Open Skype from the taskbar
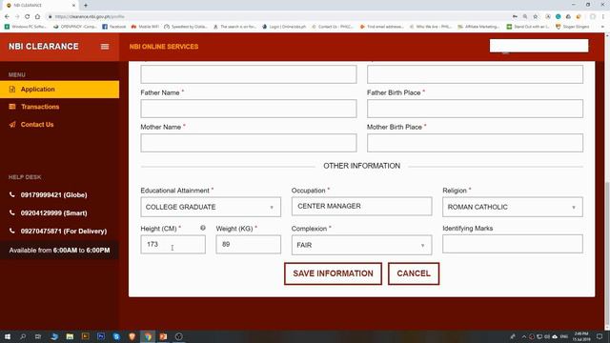Viewport: 610px width, 343px height. [x=116, y=336]
